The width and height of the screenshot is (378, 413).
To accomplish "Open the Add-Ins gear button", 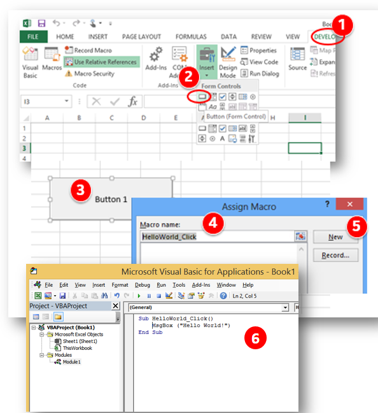I will click(156, 59).
